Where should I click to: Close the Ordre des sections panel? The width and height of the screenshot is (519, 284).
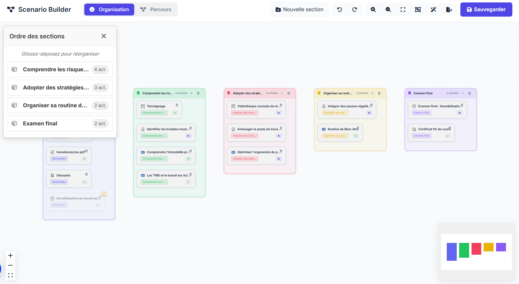click(x=104, y=36)
